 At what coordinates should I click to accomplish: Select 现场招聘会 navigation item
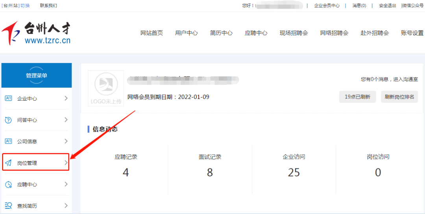tap(294, 33)
